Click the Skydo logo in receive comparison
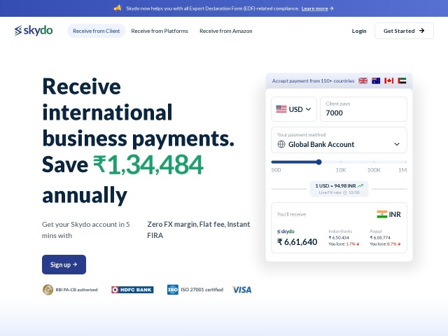448x336 pixels. pos(286,232)
